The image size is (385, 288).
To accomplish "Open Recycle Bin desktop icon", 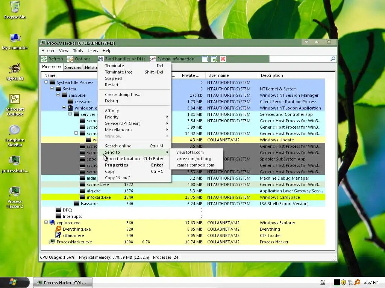I will click(15, 10).
